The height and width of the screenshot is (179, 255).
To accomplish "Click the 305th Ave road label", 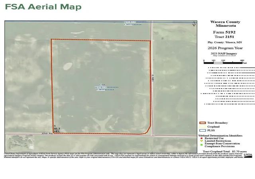I will [x=47, y=133].
